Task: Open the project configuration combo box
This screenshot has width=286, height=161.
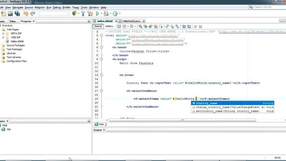Action: [x=55, y=13]
